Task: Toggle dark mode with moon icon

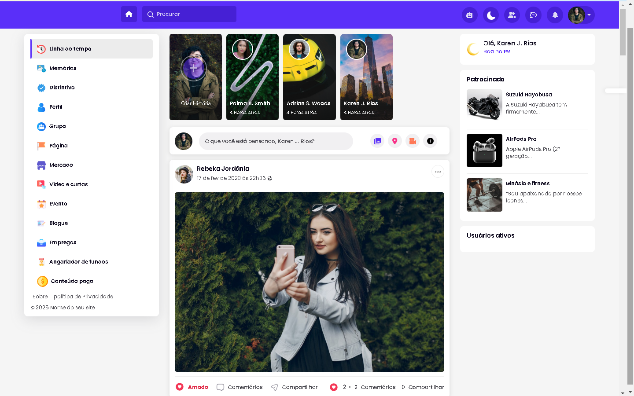Action: (491, 15)
